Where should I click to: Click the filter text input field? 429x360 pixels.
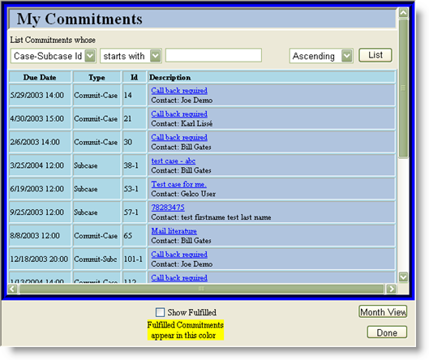coord(213,55)
